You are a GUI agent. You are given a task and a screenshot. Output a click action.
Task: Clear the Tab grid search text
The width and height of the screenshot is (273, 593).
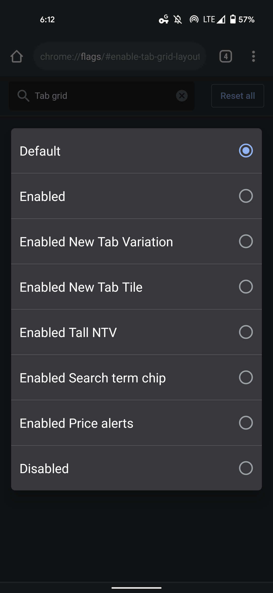[x=182, y=96]
